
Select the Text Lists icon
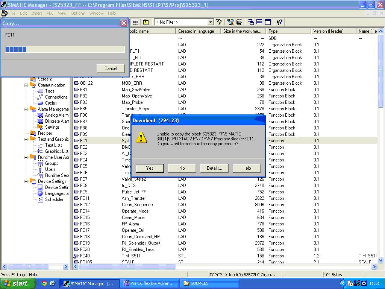click(x=40, y=145)
